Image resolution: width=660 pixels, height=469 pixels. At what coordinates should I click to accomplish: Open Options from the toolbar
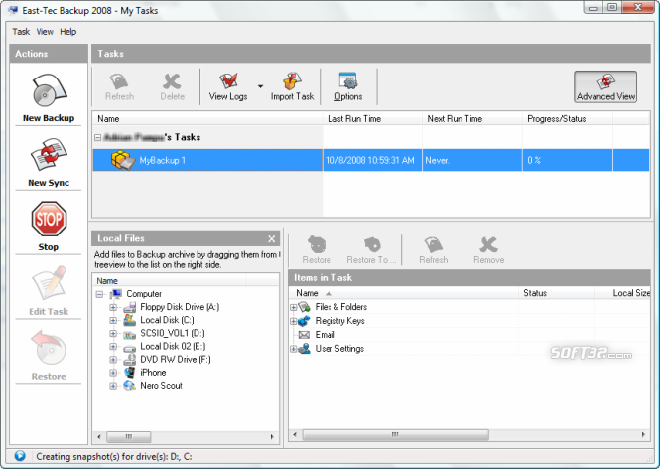pos(348,87)
